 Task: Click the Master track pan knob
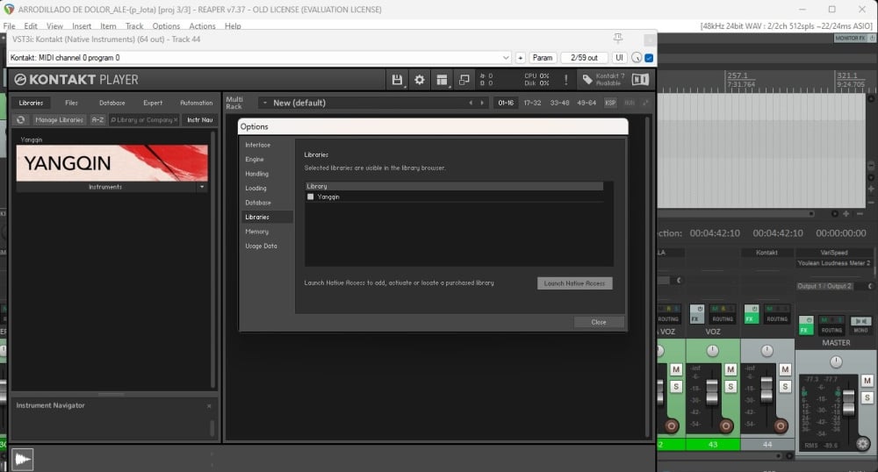pyautogui.click(x=836, y=361)
